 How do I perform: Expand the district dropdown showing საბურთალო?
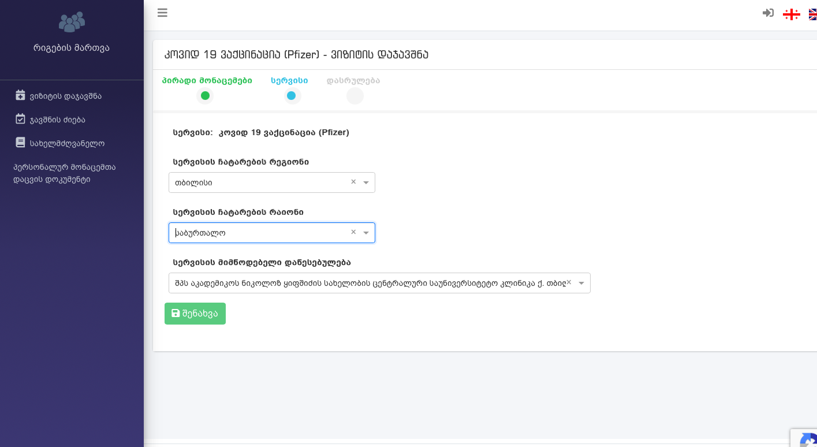coord(366,233)
